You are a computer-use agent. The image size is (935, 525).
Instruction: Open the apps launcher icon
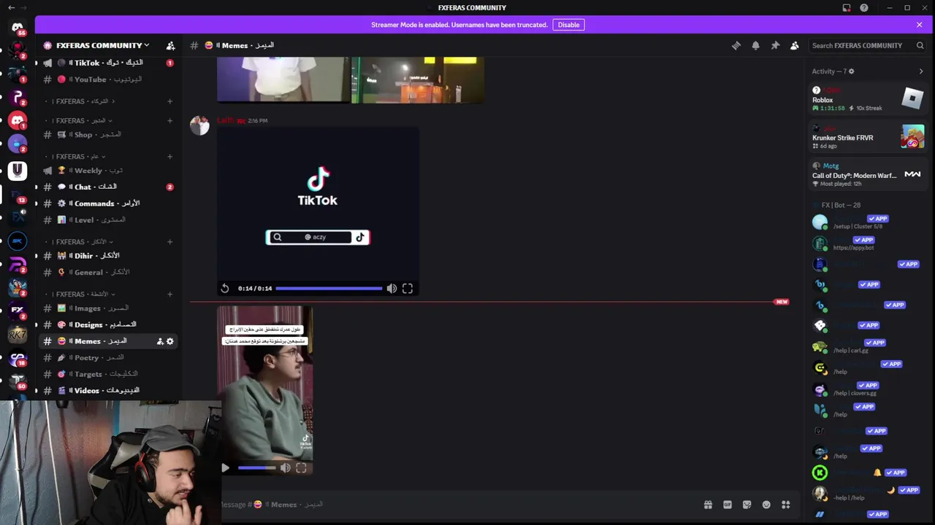click(786, 505)
